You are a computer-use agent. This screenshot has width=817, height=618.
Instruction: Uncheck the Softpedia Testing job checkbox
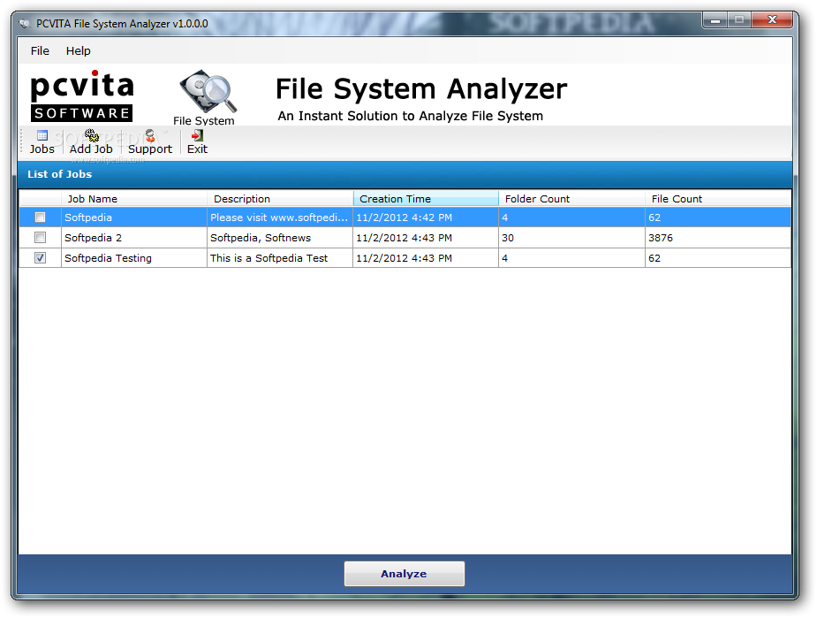(40, 257)
